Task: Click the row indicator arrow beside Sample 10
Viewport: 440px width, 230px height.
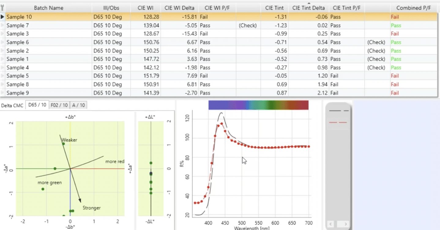Action: point(3,17)
